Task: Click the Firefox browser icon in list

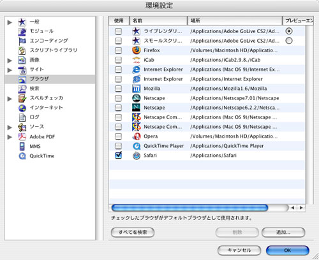Action: tap(137, 50)
